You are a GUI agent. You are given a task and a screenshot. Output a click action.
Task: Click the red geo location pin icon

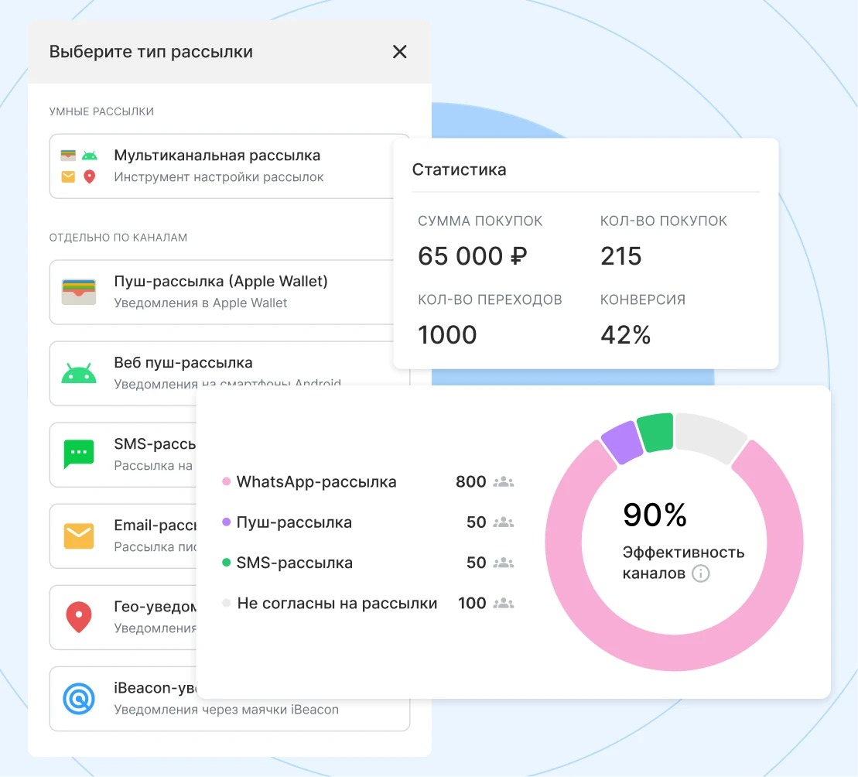(x=79, y=618)
